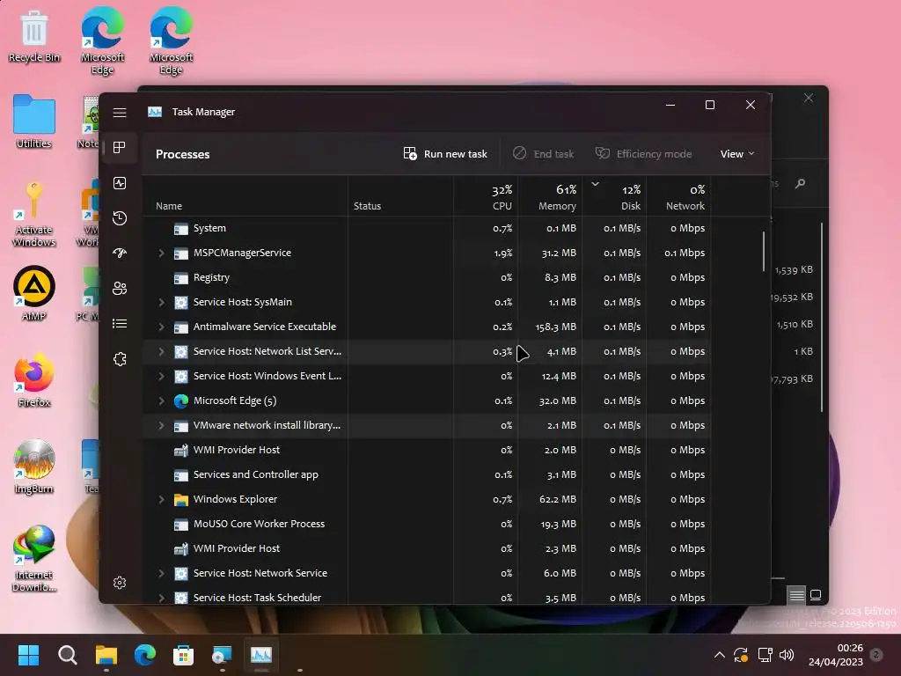Click the process list vertical scrollbar
The image size is (901, 676).
coord(764,251)
